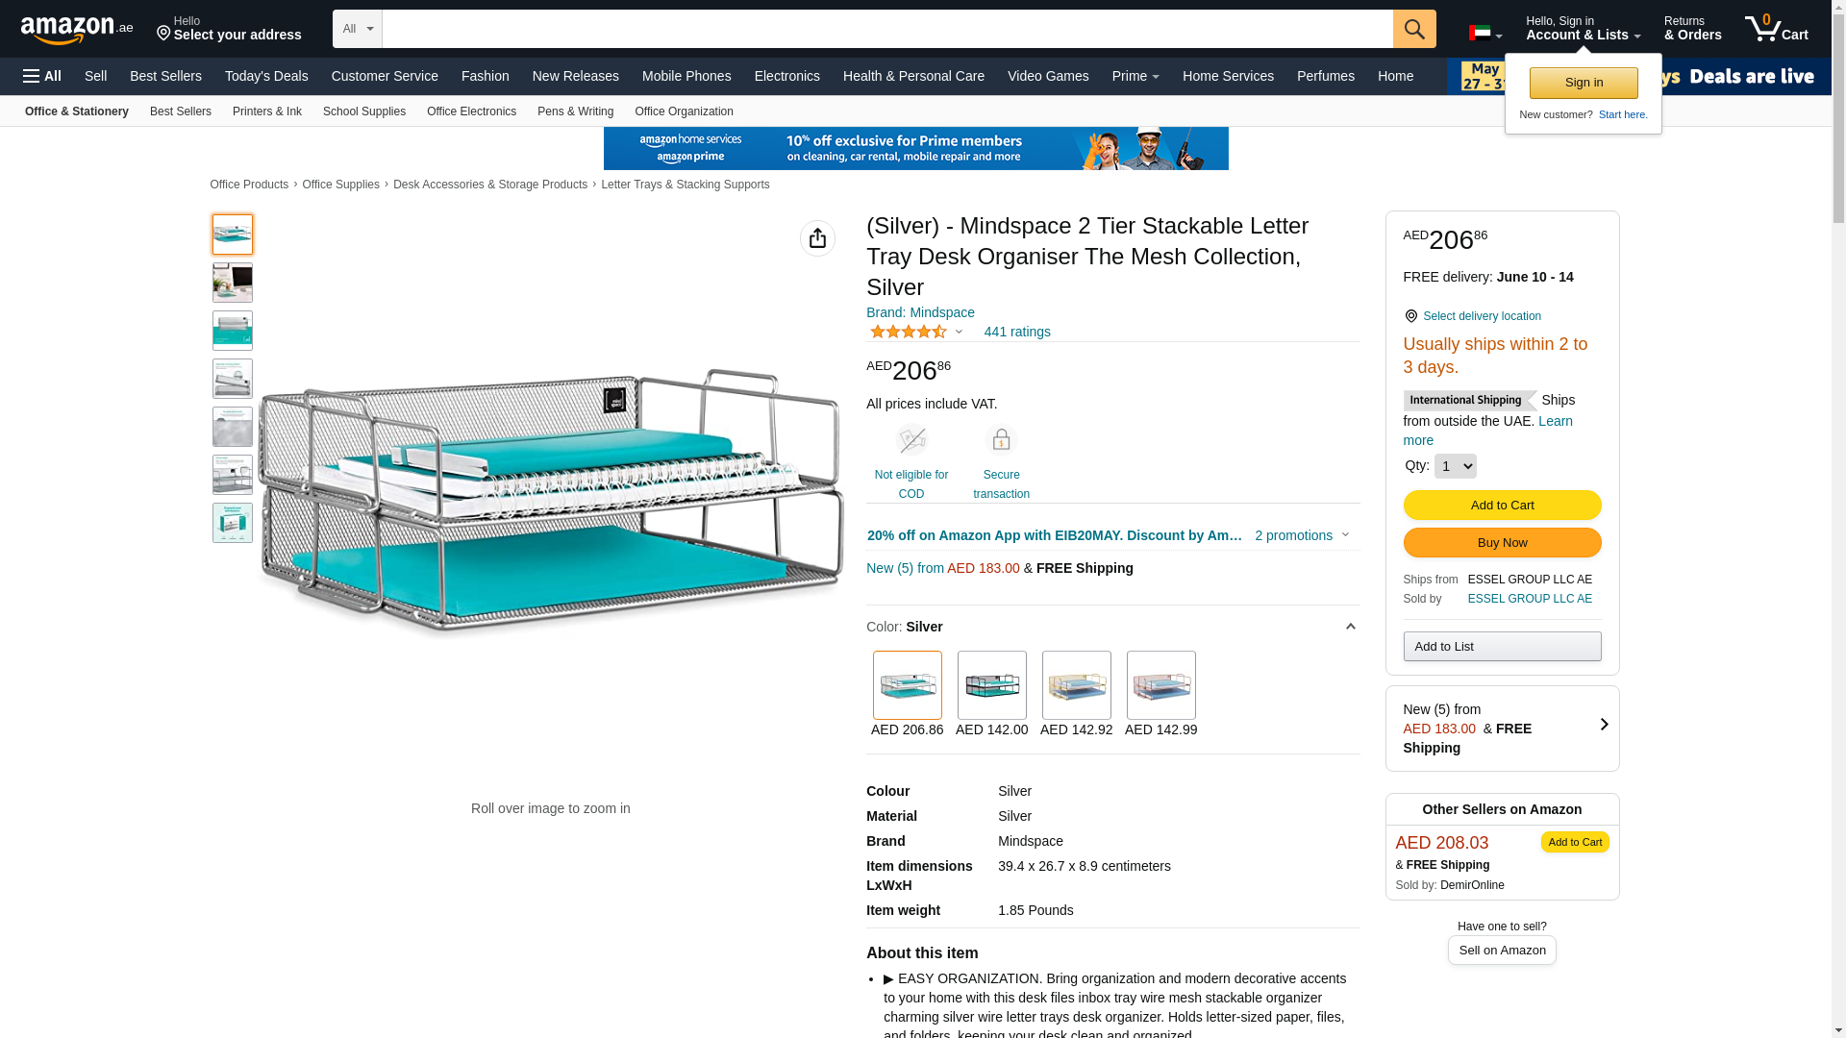Open Today's Deals in navigation bar
1846x1038 pixels.
tap(266, 76)
